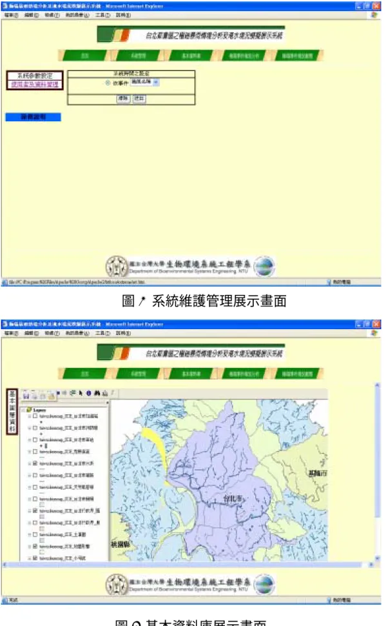386x626 pixels.
Task: Click the printer icon in map toolbar
Action: (x=35, y=396)
